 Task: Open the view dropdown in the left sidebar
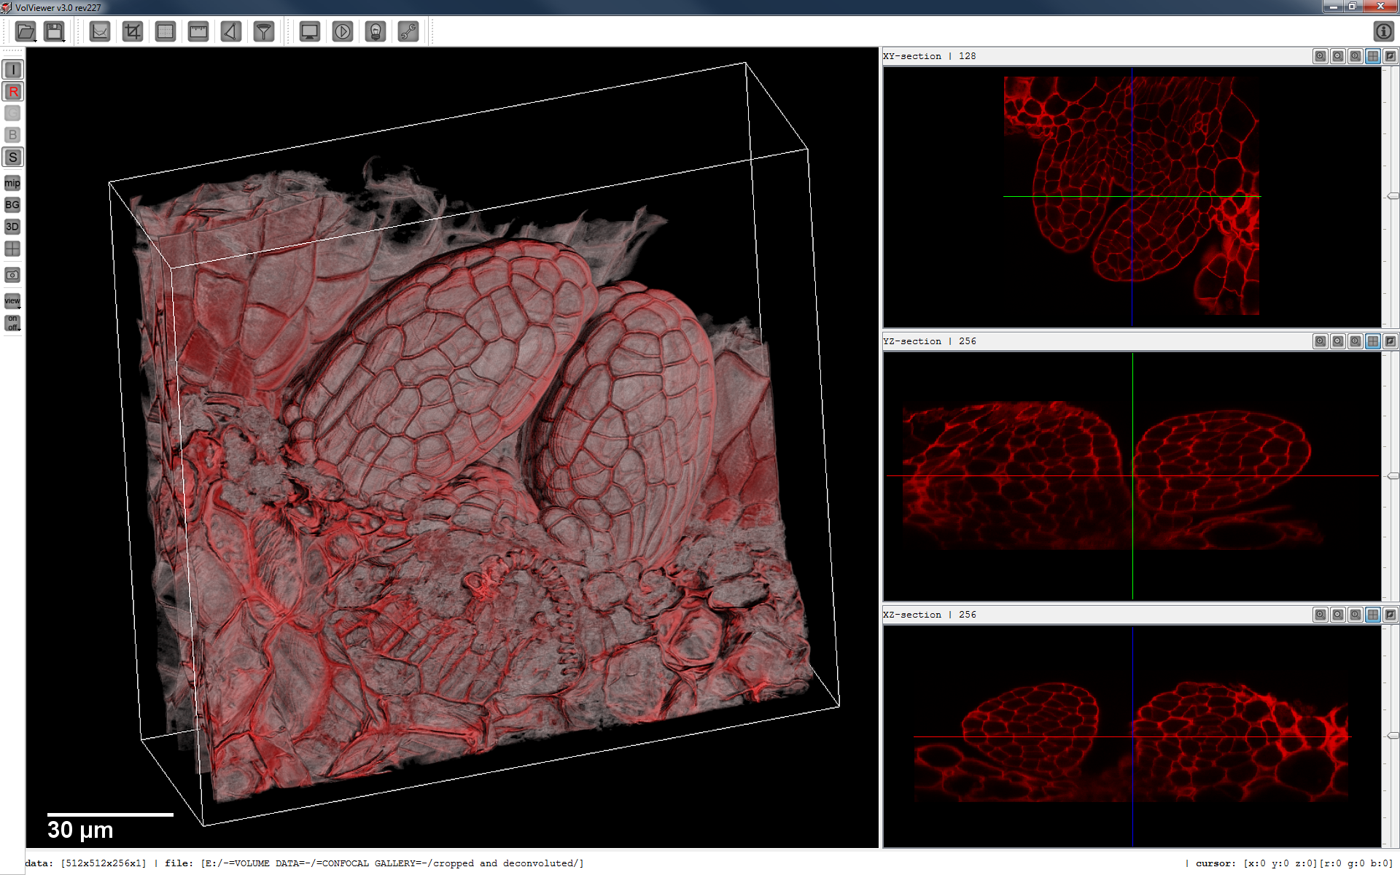click(x=12, y=300)
